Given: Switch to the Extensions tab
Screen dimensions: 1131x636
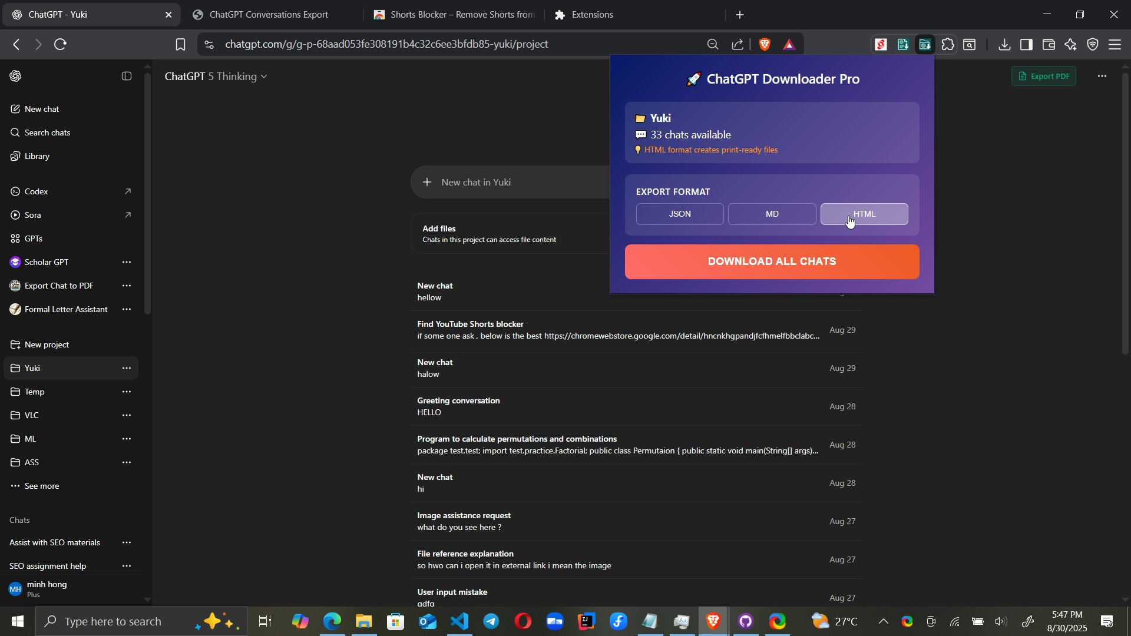Looking at the screenshot, I should [x=591, y=15].
